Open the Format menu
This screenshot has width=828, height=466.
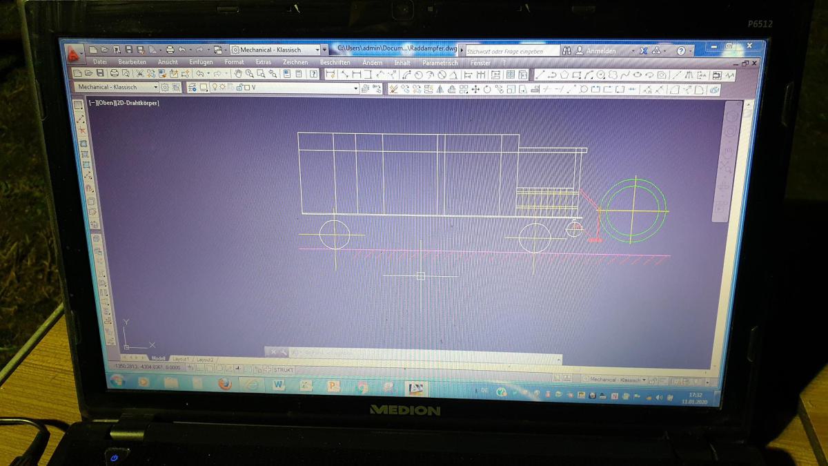pos(234,61)
